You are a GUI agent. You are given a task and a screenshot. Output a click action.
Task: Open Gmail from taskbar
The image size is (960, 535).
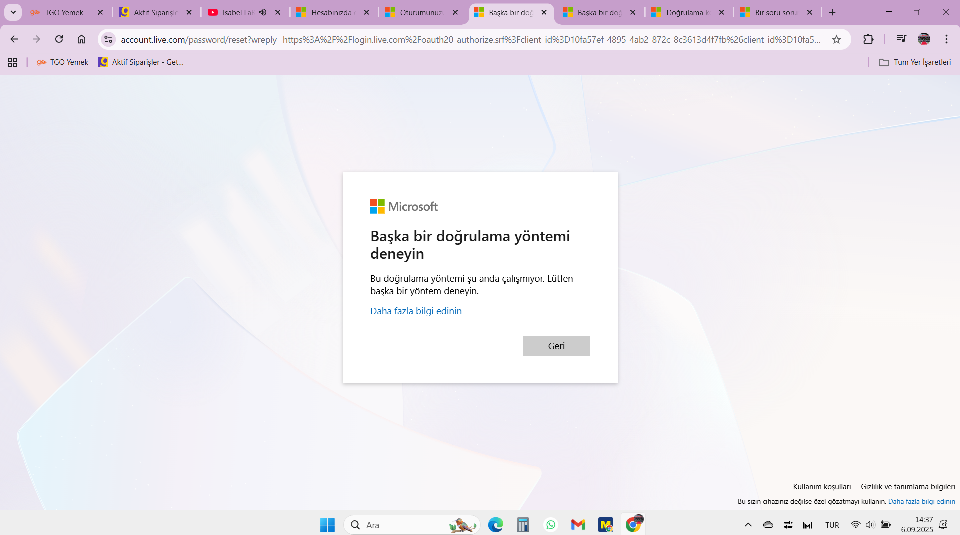pyautogui.click(x=578, y=525)
